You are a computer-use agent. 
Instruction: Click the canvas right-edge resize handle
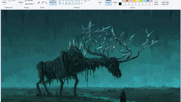181,62
